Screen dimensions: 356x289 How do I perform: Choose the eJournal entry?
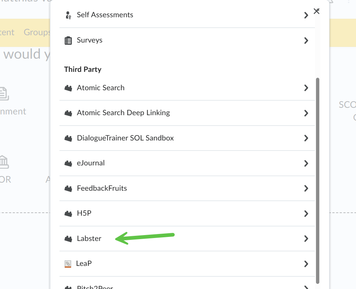click(x=187, y=163)
